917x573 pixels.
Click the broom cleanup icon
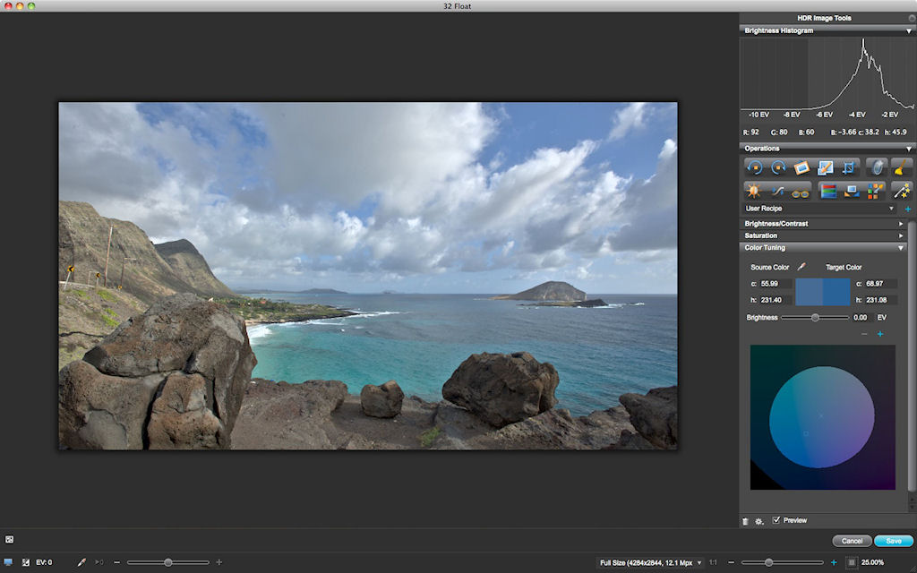(901, 167)
